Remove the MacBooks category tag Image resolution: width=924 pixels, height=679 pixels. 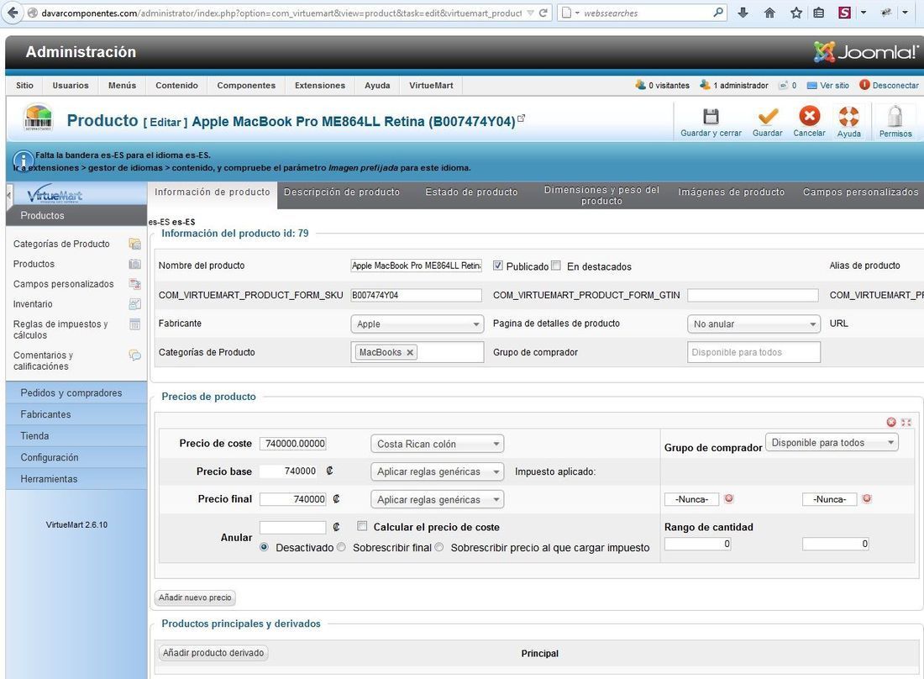pyautogui.click(x=410, y=352)
